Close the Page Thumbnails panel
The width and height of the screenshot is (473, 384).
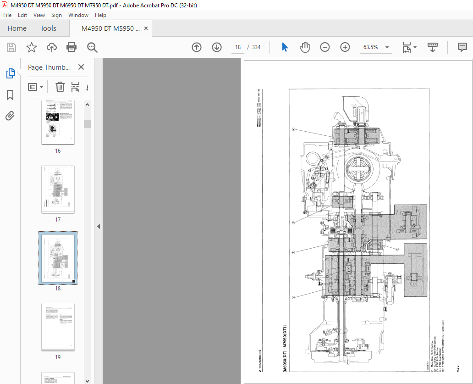click(x=81, y=67)
